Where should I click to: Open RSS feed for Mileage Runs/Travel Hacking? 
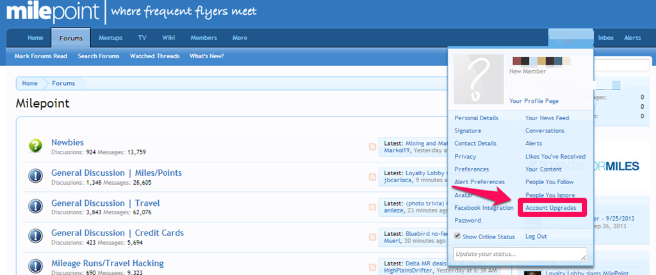[x=372, y=267]
